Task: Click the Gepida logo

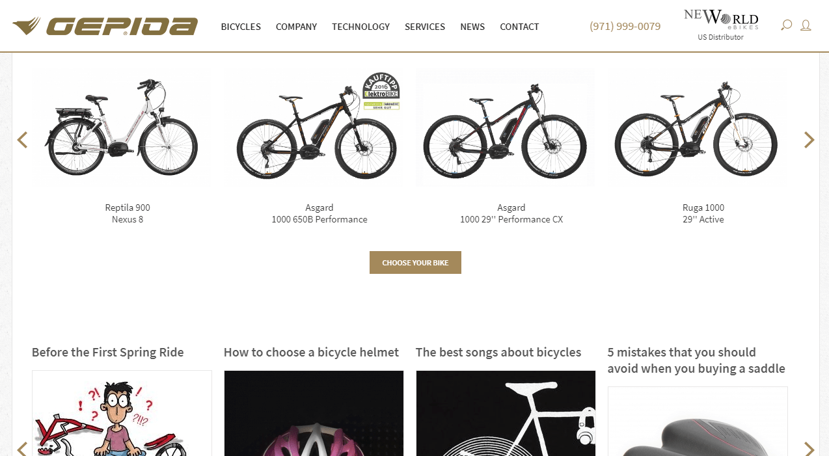Action: [105, 26]
